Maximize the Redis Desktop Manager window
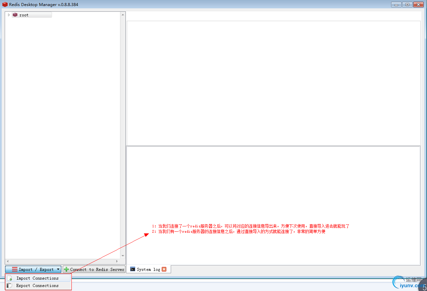Viewport: 427px width, 291px height. [407, 5]
